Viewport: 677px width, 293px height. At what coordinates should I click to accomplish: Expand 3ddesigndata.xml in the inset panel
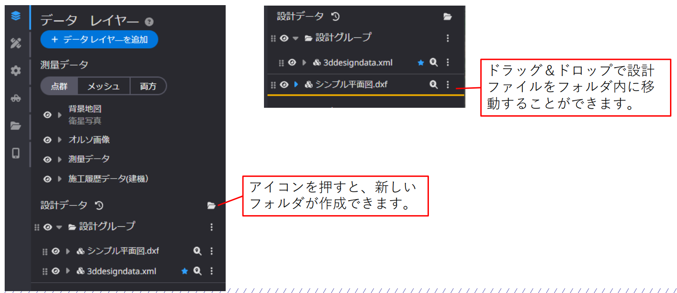coord(304,63)
